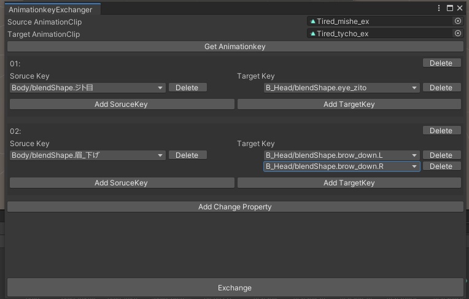Open the brow_down.R target key dropdown
Screen dimensions: 469x299
tap(341, 166)
